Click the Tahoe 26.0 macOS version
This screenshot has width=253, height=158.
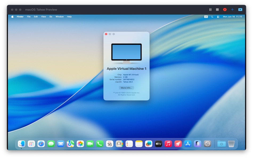128,82
